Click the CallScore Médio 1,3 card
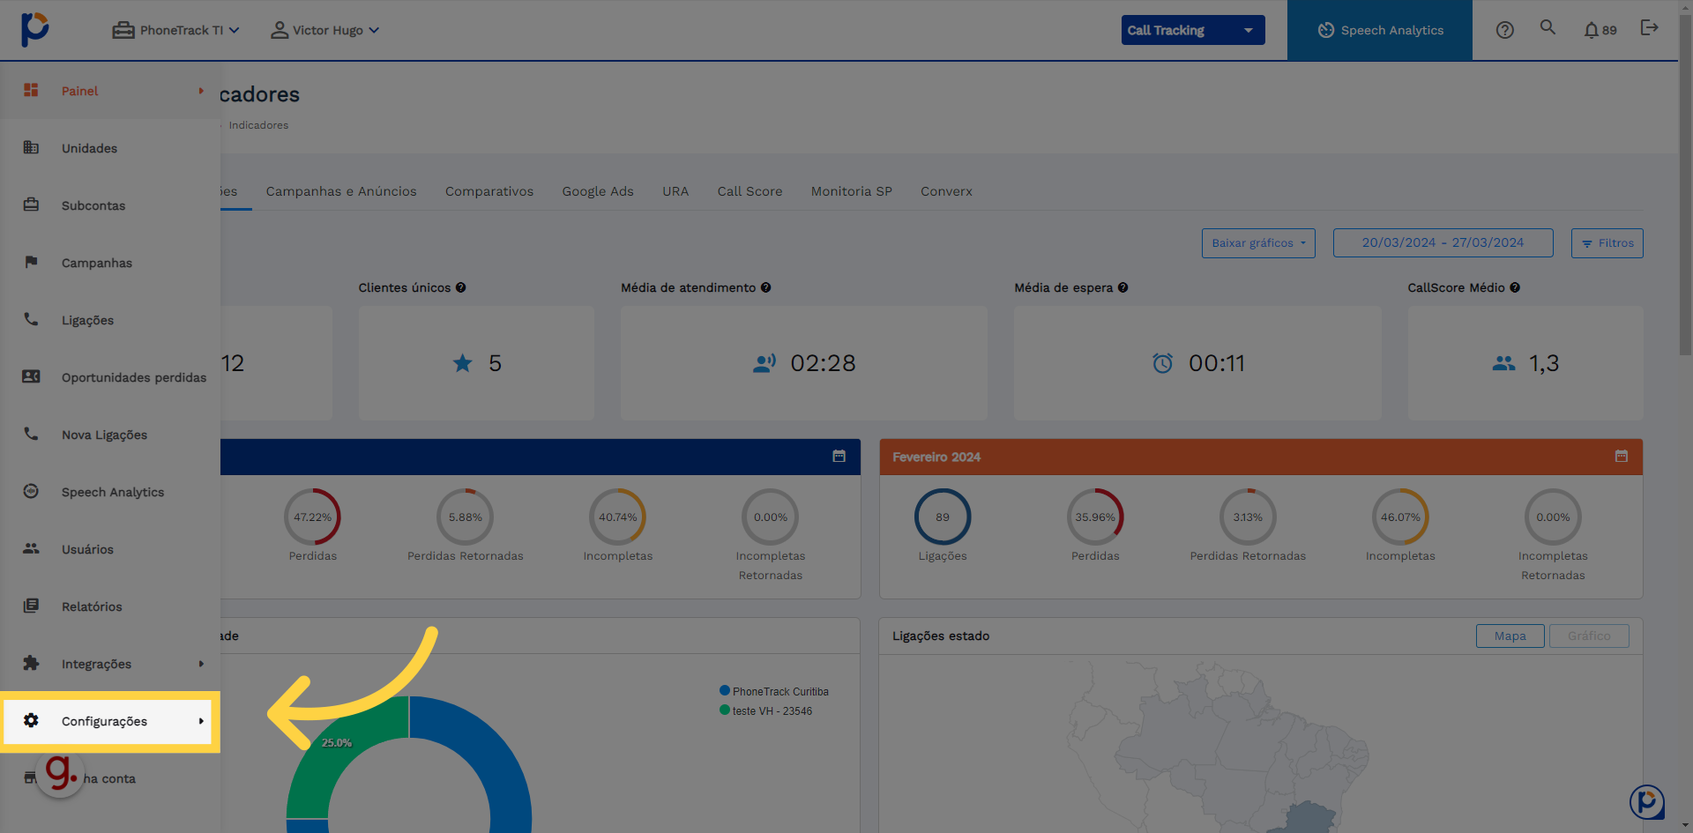Screen dimensions: 1693x833 1525,363
